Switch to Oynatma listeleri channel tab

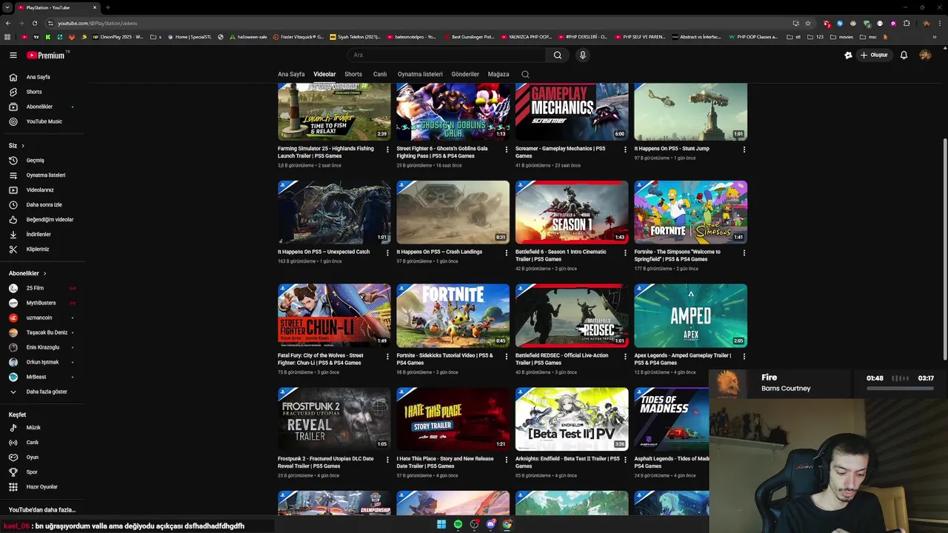point(420,74)
